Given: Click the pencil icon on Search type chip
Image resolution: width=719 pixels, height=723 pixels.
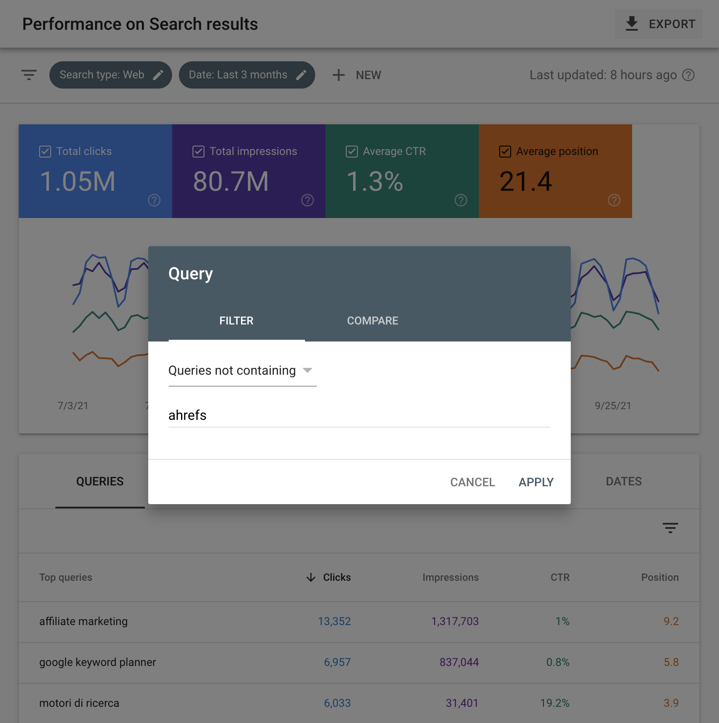Looking at the screenshot, I should (158, 75).
